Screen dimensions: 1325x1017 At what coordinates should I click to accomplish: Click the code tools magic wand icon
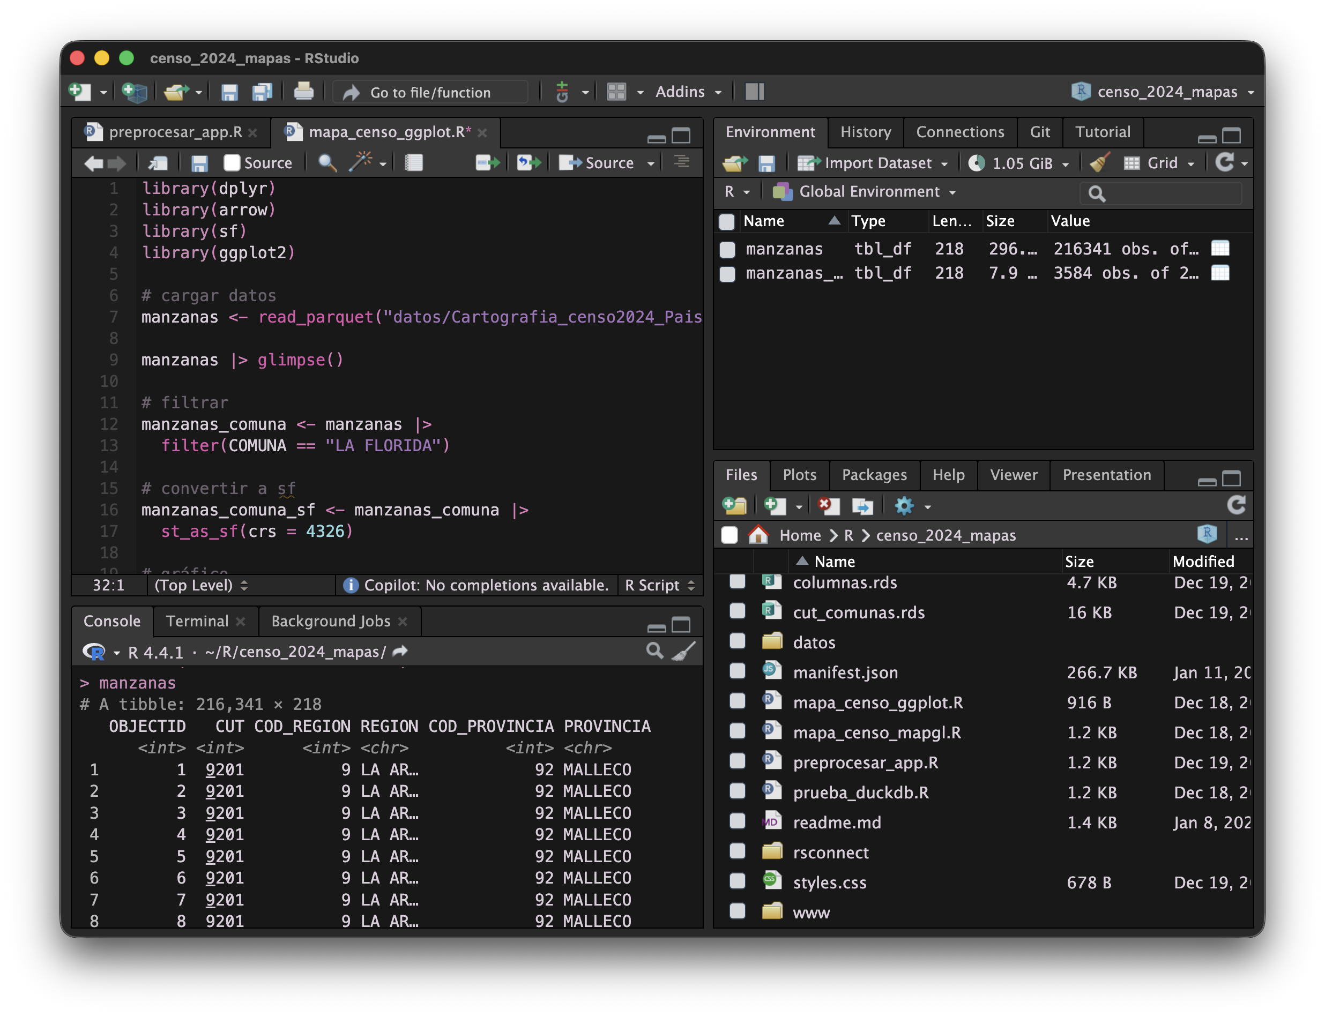tap(361, 162)
